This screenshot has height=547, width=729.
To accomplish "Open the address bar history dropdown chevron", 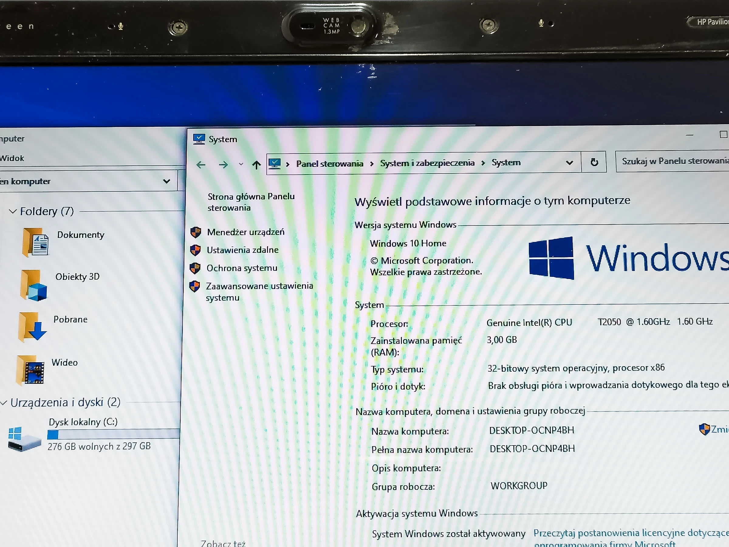I will [x=569, y=163].
